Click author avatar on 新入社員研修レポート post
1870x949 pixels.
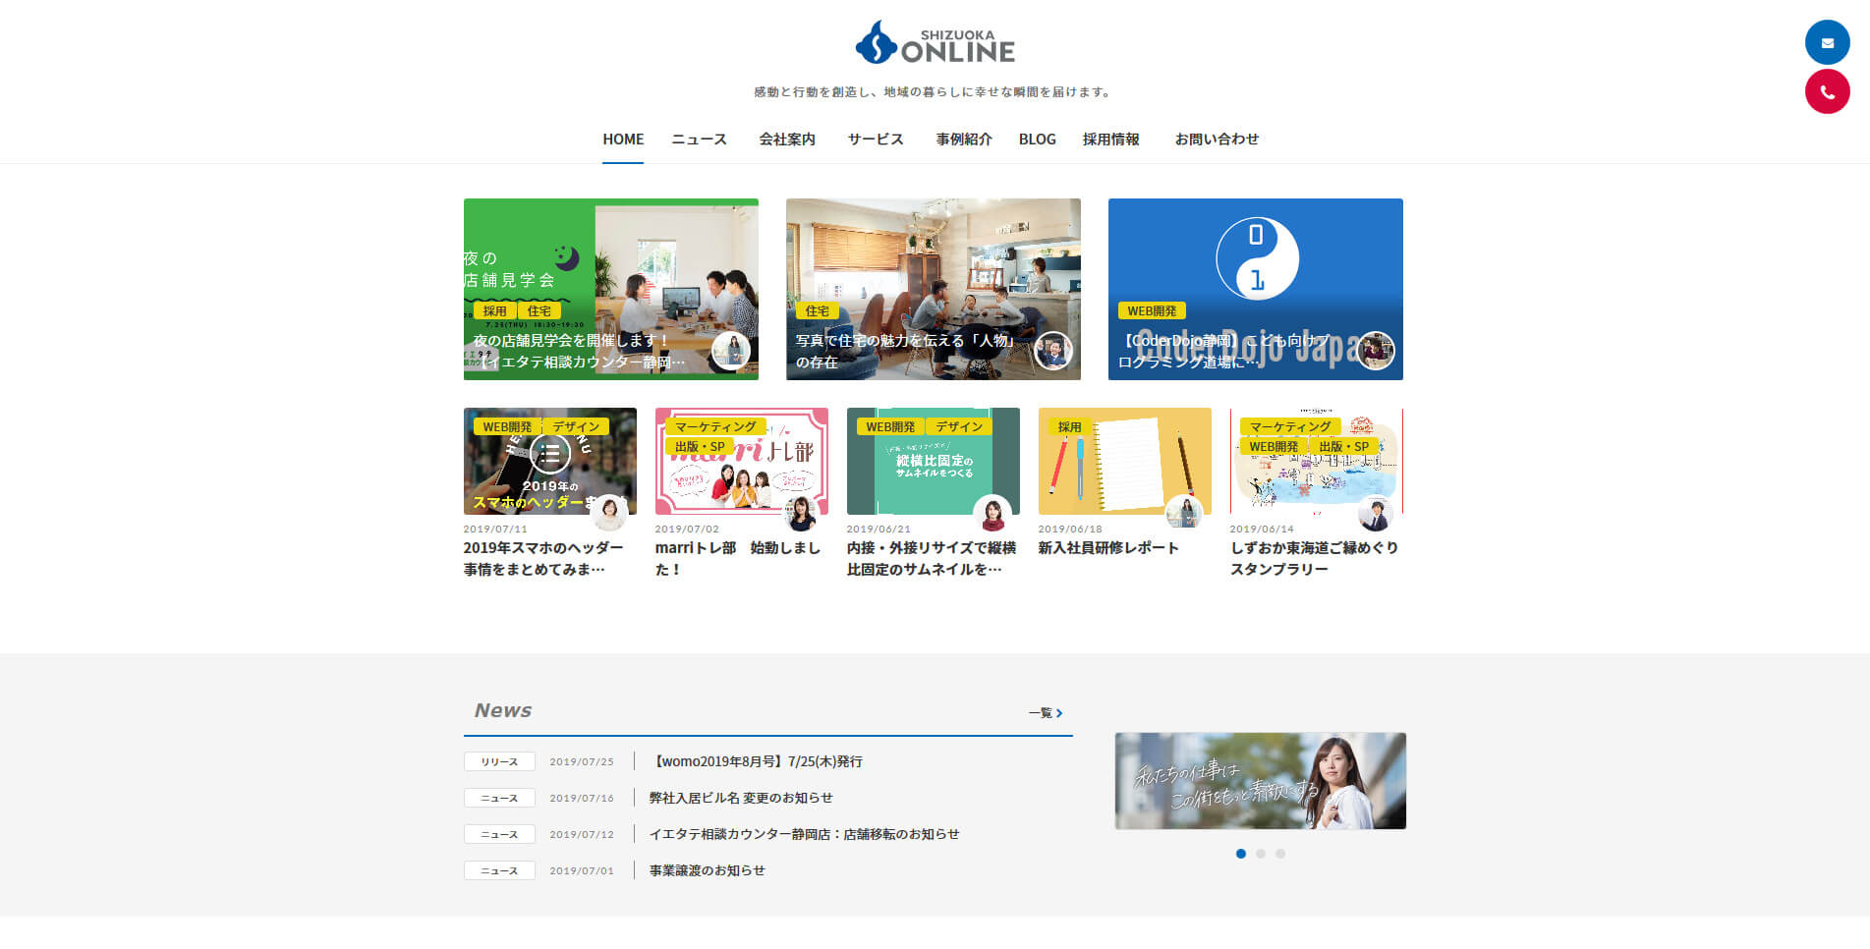1184,513
